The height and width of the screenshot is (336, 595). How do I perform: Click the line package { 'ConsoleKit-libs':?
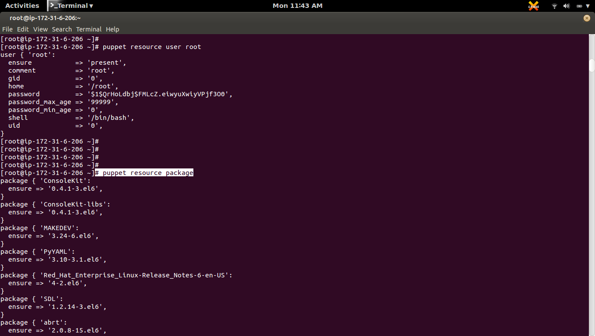pyautogui.click(x=56, y=204)
